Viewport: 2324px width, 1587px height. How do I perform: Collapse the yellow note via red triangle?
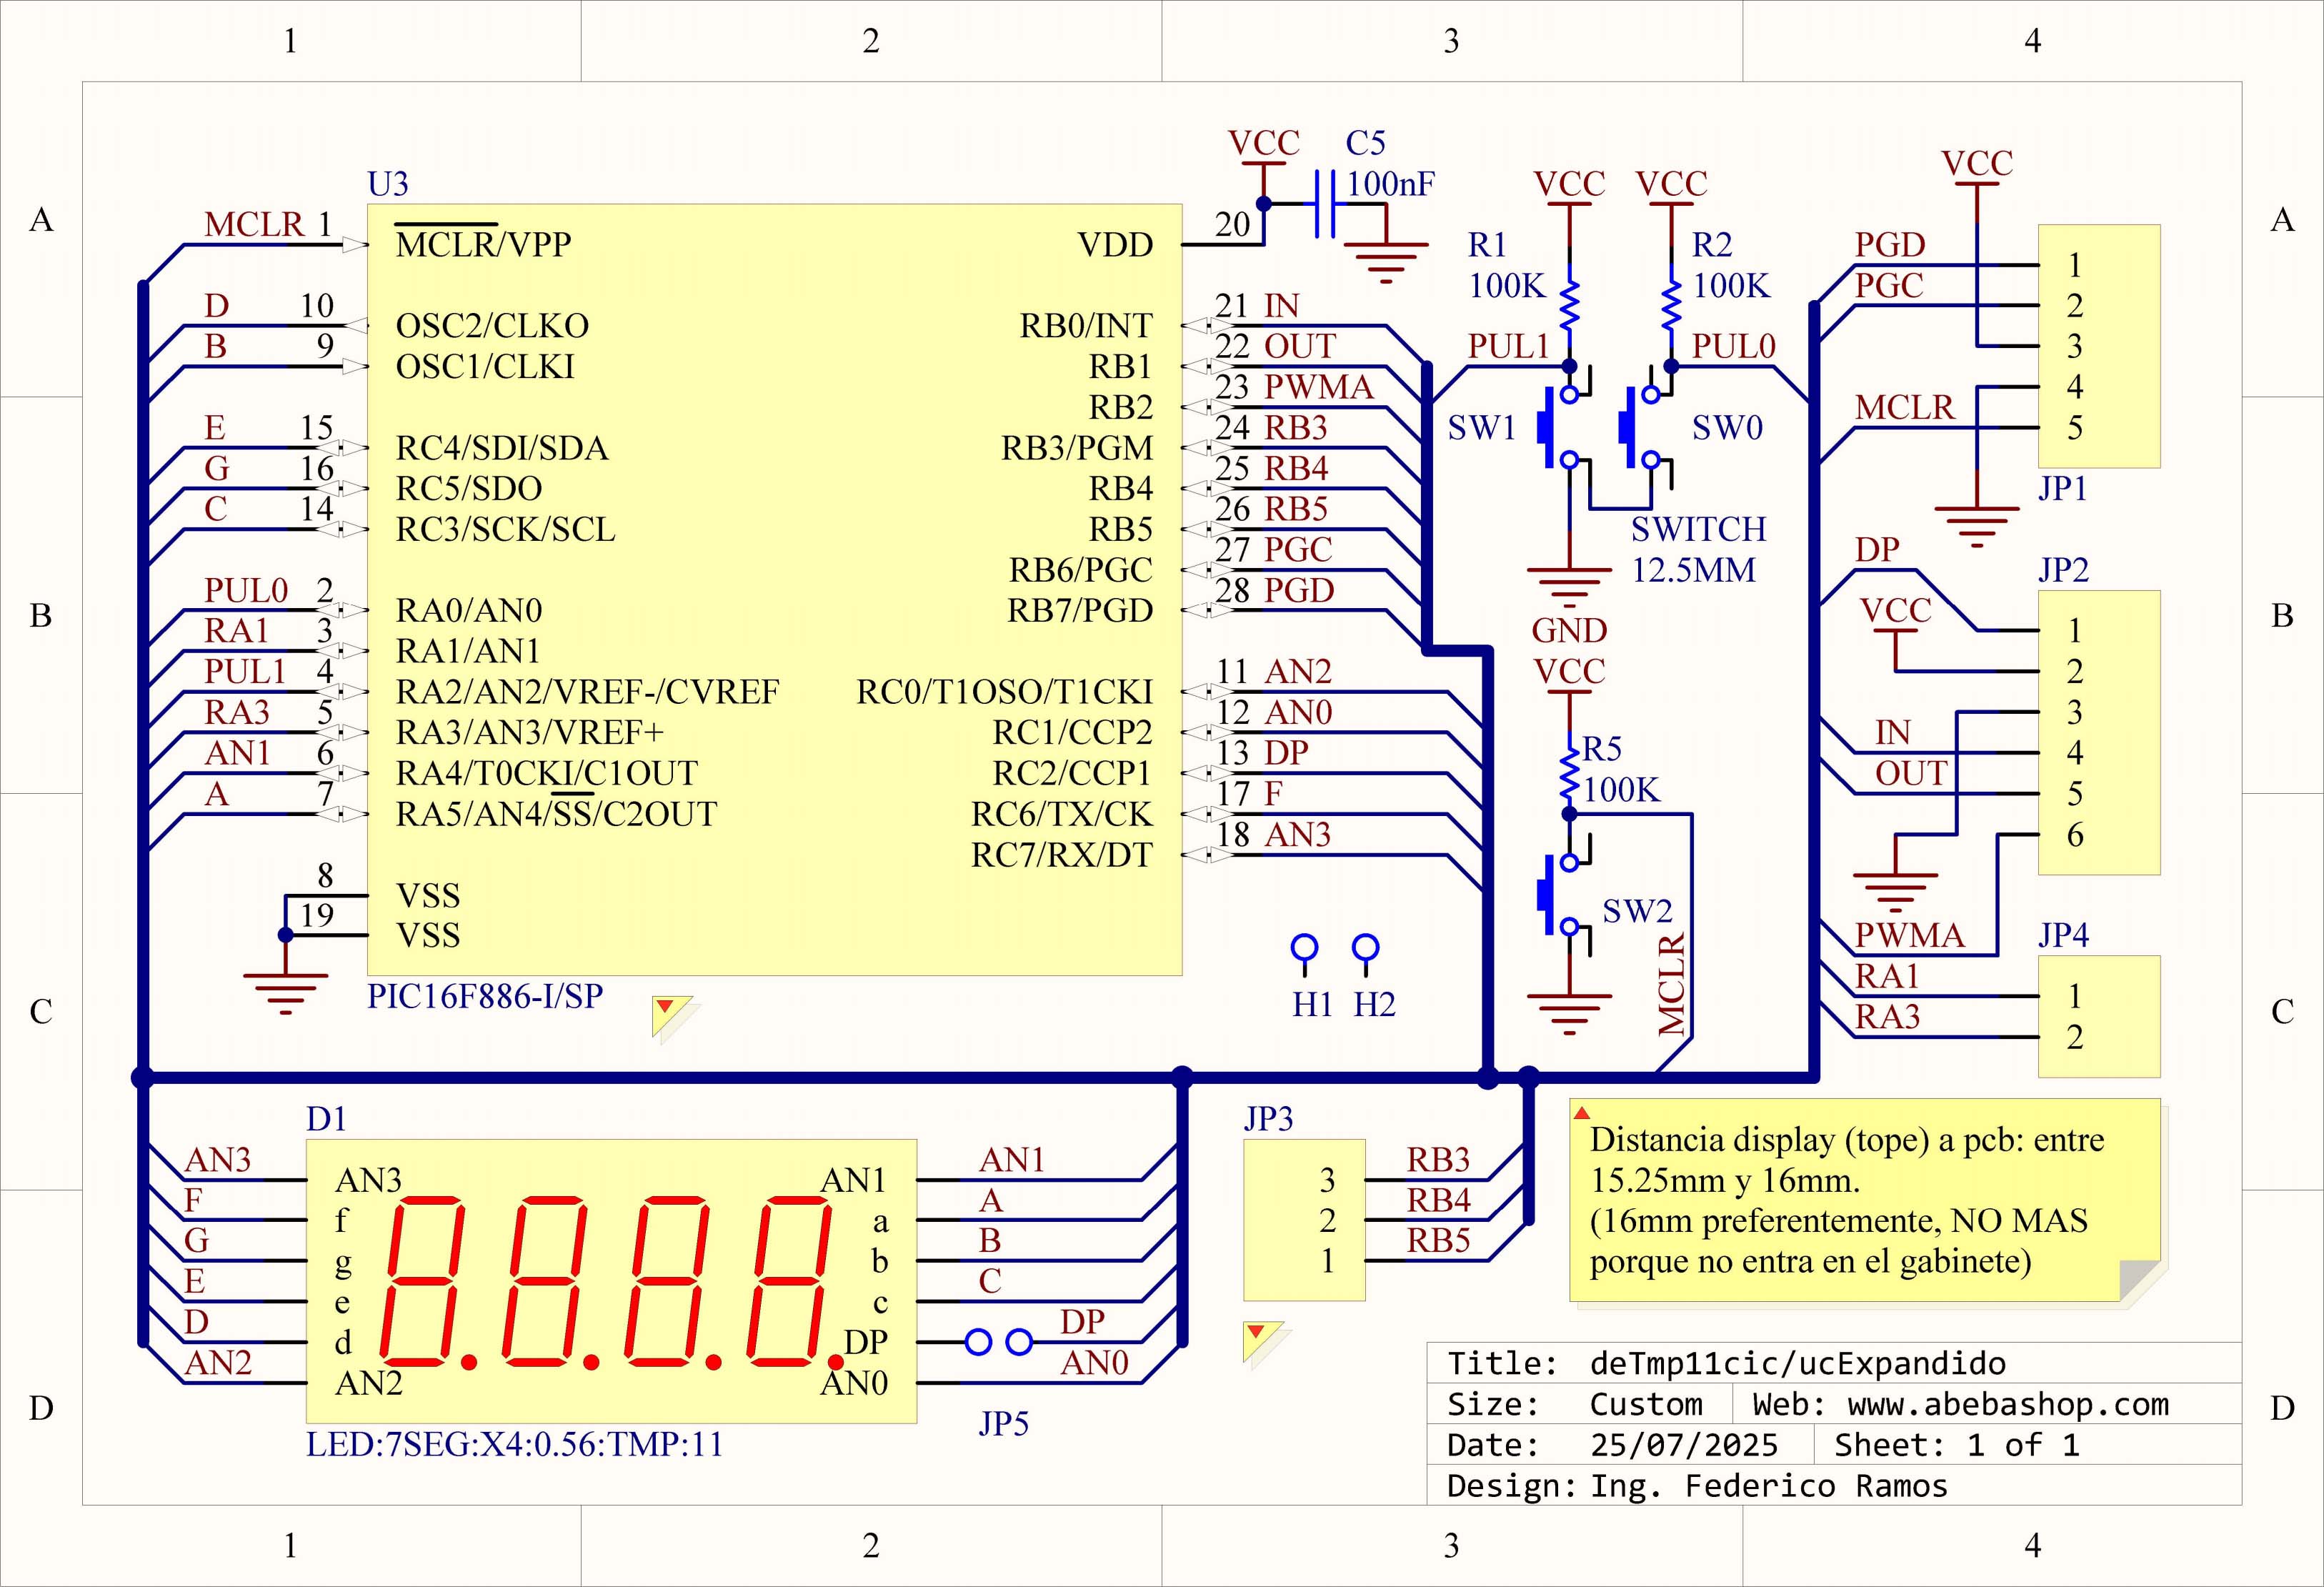pos(1581,1113)
